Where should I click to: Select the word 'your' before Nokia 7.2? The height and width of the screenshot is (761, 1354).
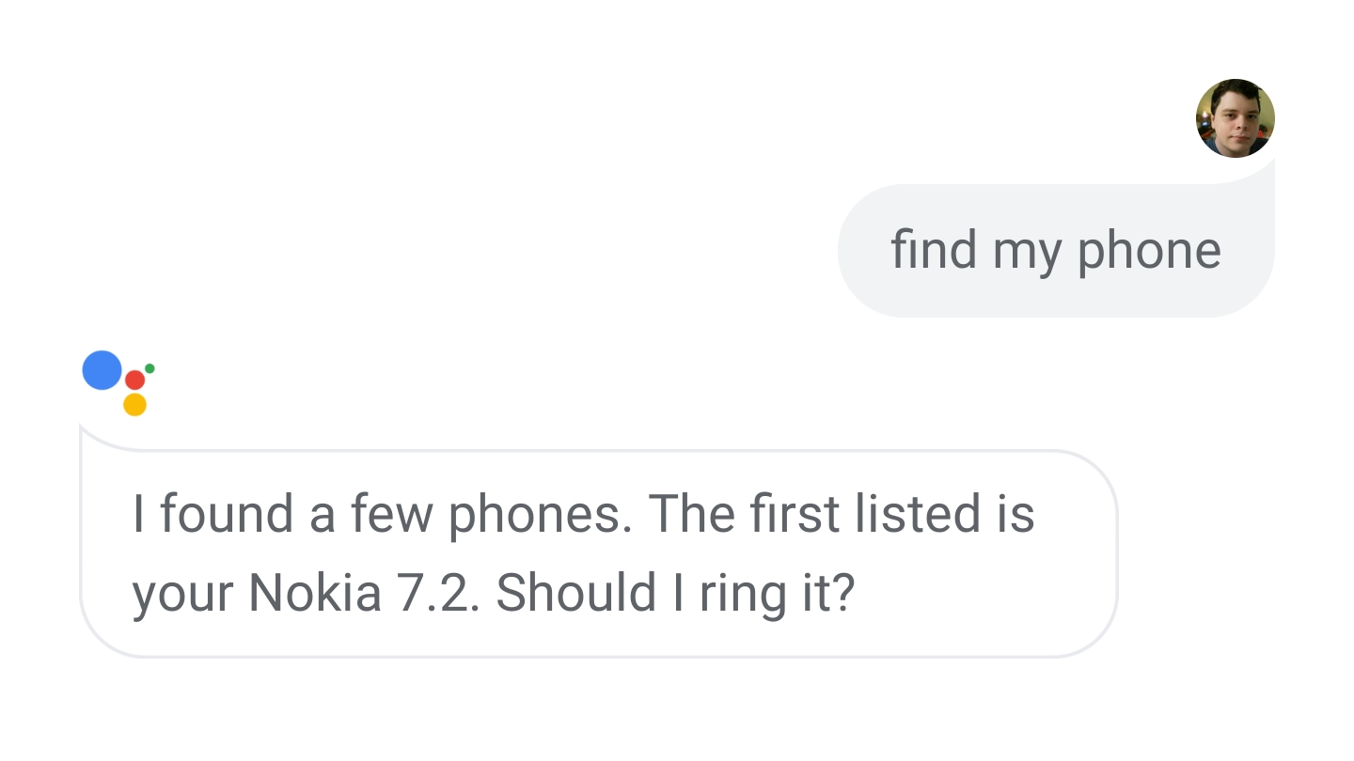tap(179, 592)
